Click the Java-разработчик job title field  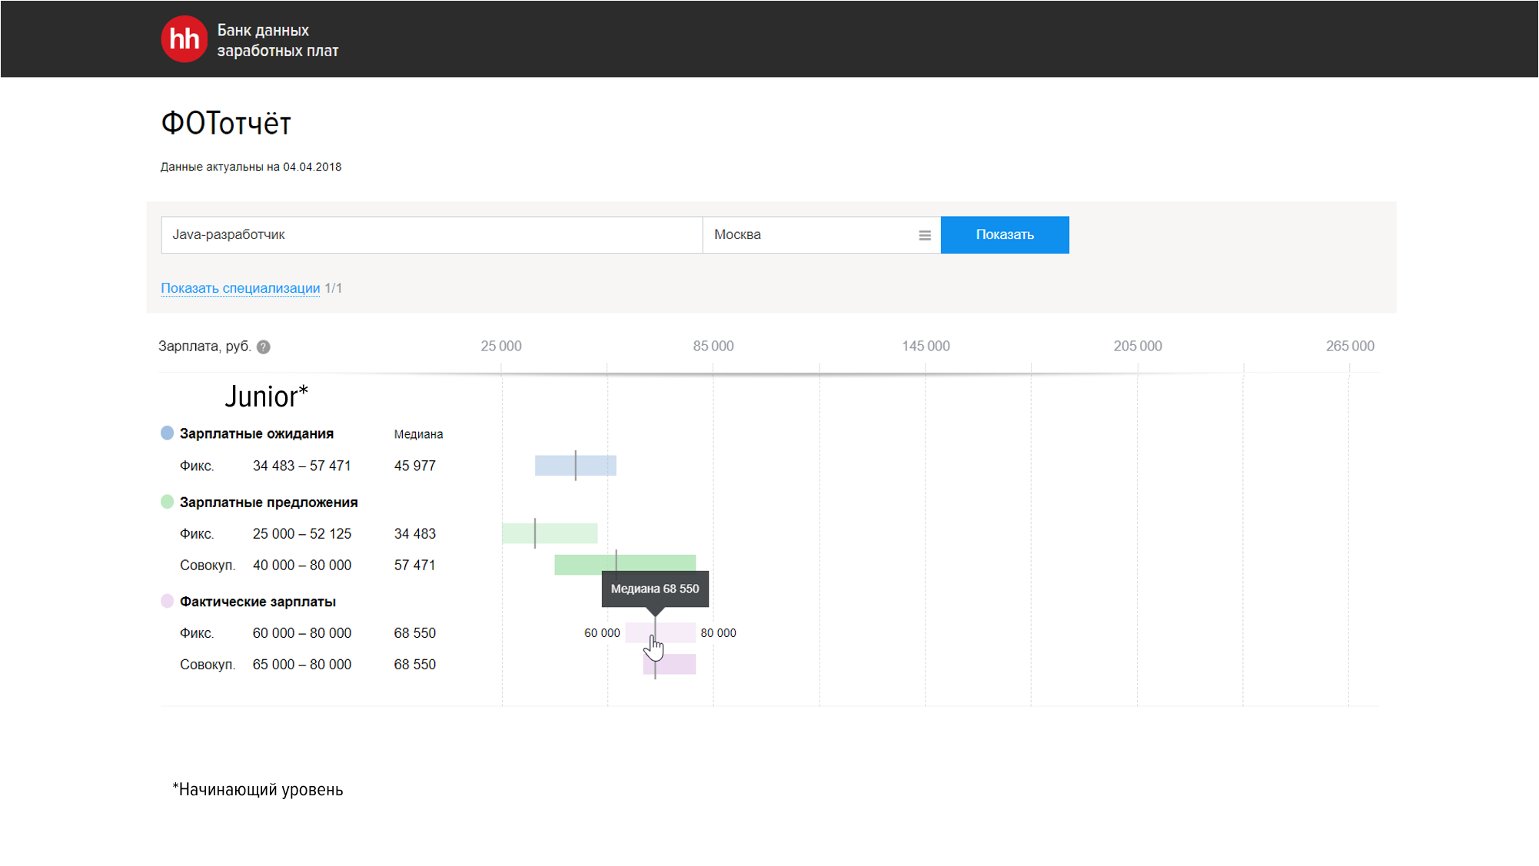[430, 235]
